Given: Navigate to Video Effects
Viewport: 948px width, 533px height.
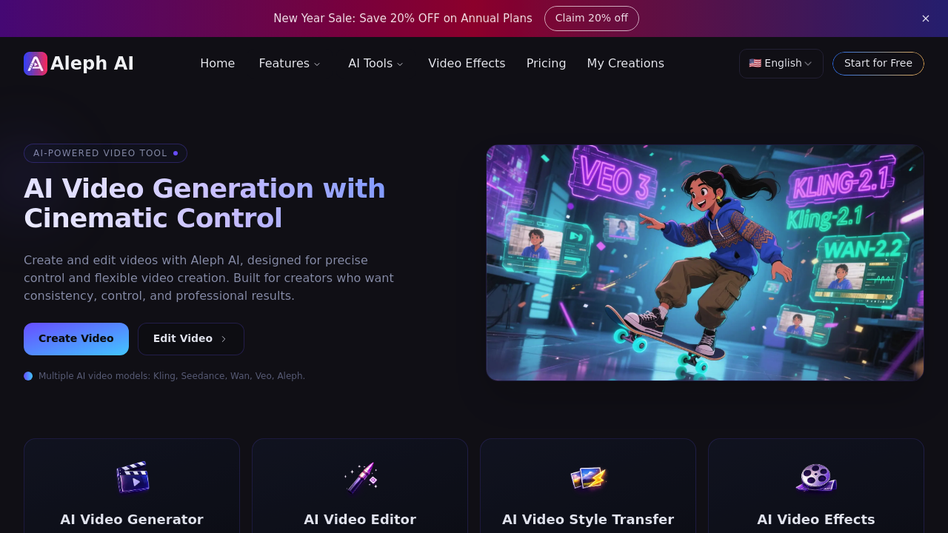Looking at the screenshot, I should [467, 63].
